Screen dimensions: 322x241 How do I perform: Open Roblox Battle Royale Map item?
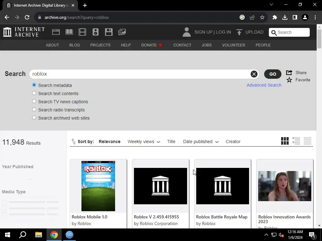point(223,193)
